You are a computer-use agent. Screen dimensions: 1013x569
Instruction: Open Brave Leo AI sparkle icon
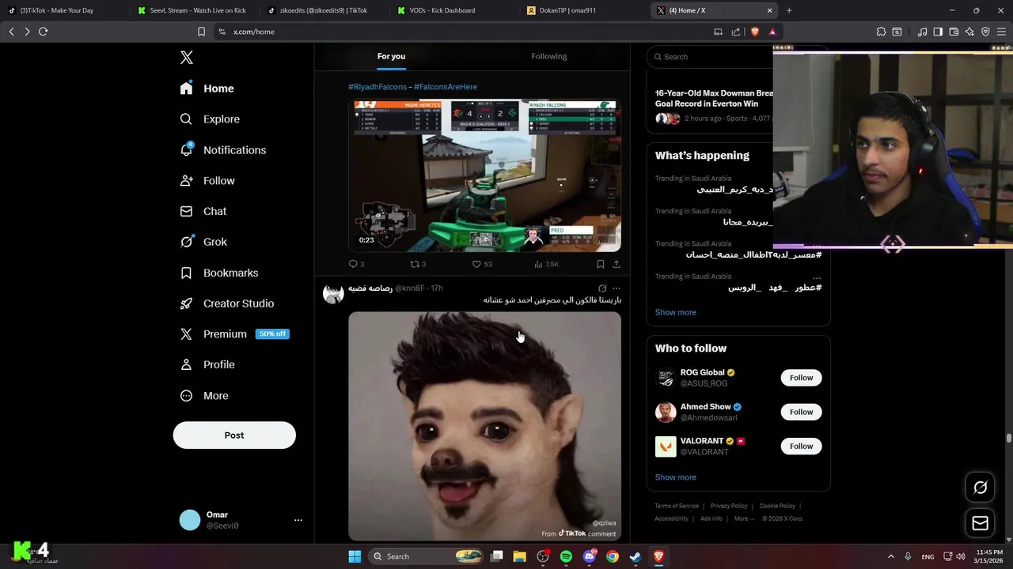[969, 32]
